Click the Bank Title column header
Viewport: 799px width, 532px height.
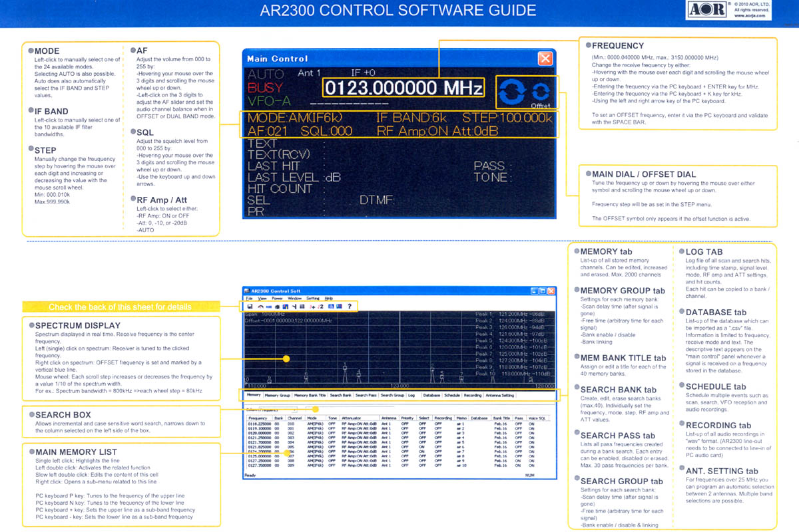tap(502, 418)
